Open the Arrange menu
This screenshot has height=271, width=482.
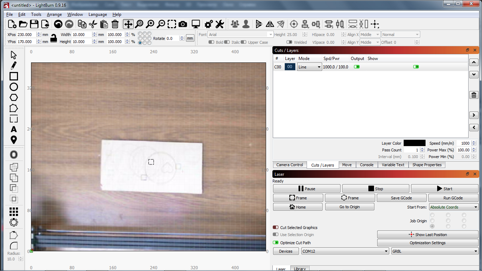click(54, 14)
